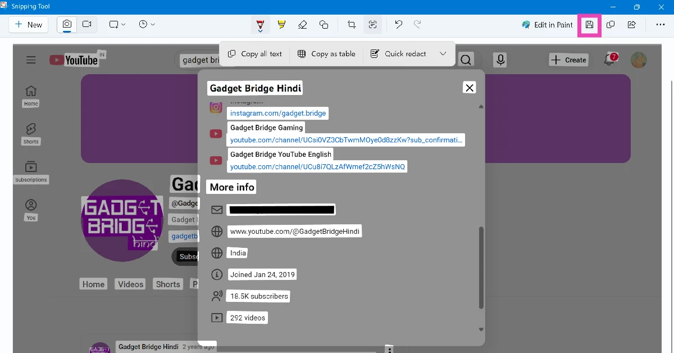674x353 pixels.
Task: Open Edit in Paint
Action: coord(546,25)
